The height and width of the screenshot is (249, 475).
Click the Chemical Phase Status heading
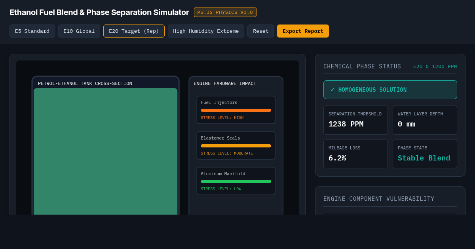(x=362, y=66)
